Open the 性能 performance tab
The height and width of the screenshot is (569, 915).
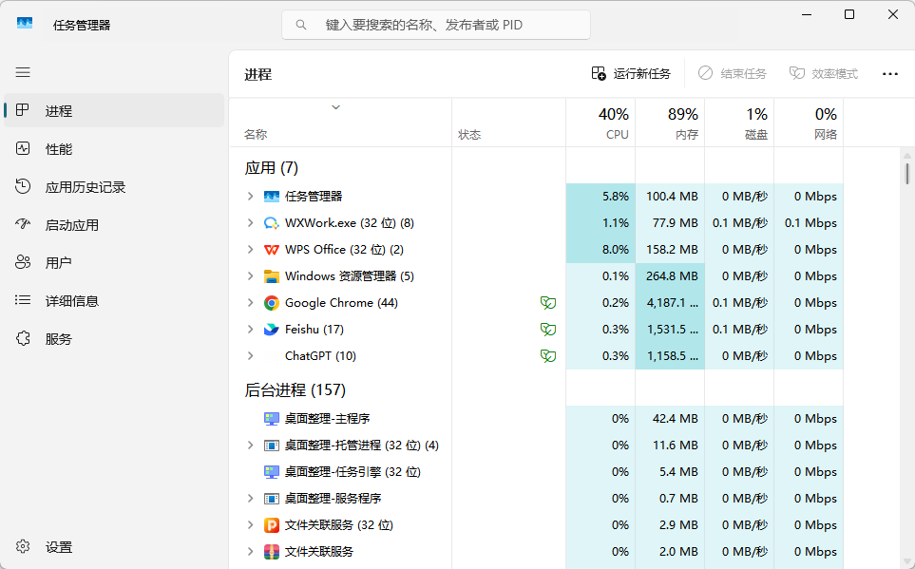[x=114, y=149]
